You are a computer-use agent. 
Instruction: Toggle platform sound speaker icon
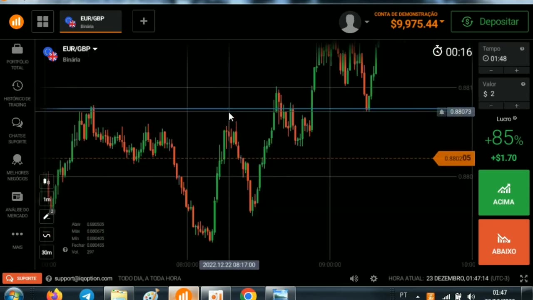click(x=354, y=278)
